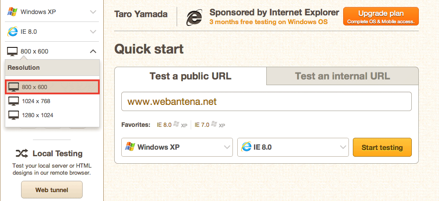Screen dimensions: 439x201
Task: Click IE icon in Quick start browser dropdown
Action: point(246,147)
